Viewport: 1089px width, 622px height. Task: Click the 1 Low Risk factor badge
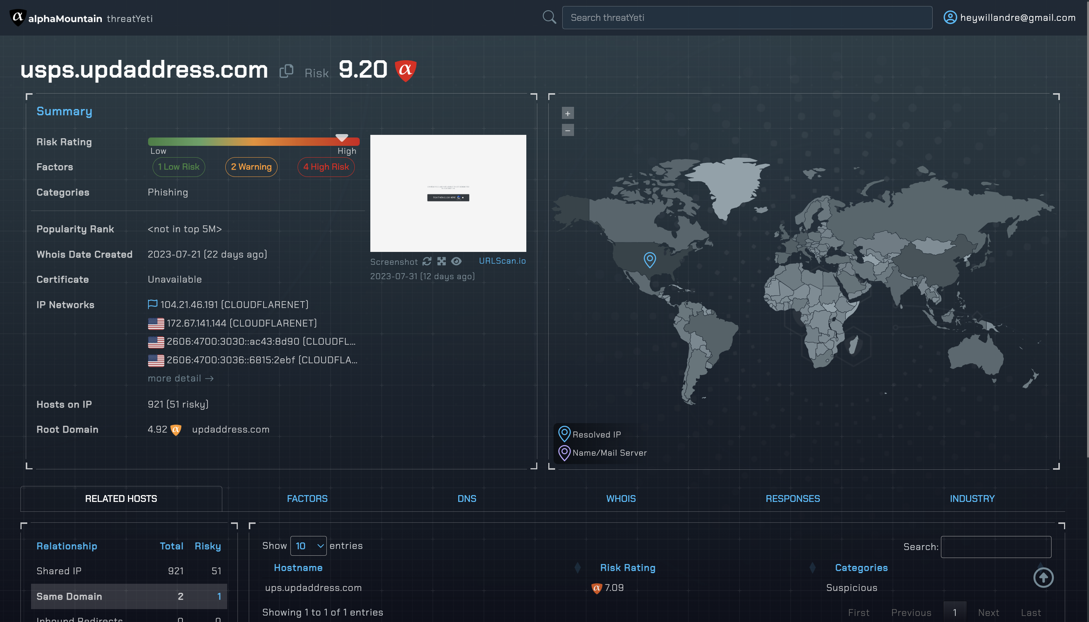click(x=178, y=167)
